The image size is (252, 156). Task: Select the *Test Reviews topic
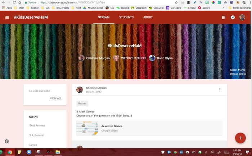click(x=37, y=125)
